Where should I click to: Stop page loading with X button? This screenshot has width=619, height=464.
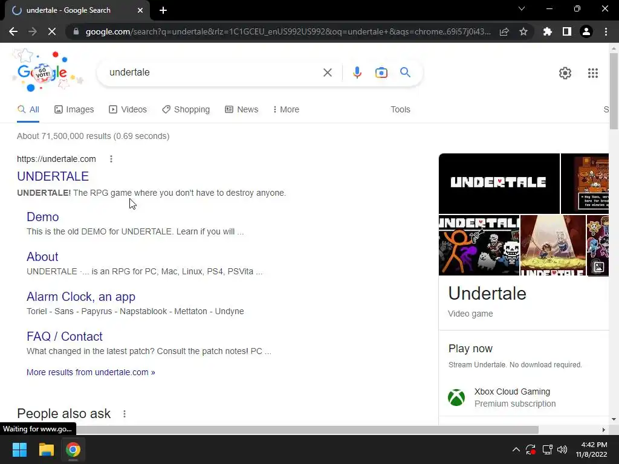coord(52,31)
